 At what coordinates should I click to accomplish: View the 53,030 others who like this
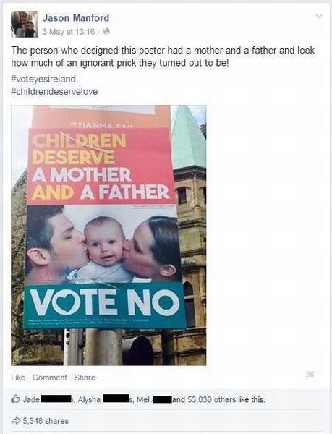[212, 399]
